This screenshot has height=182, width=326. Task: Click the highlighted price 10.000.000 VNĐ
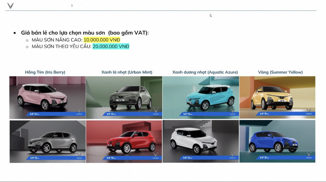(102, 40)
